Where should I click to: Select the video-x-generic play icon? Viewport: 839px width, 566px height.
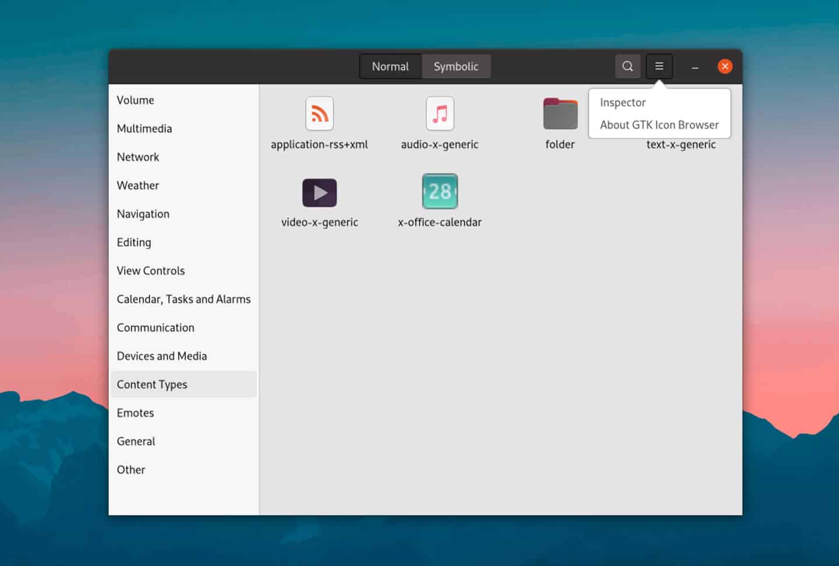(319, 193)
